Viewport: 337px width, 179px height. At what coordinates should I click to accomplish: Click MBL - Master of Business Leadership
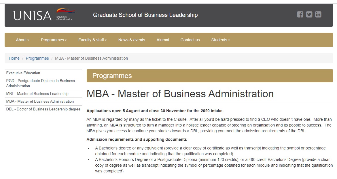coord(37,94)
